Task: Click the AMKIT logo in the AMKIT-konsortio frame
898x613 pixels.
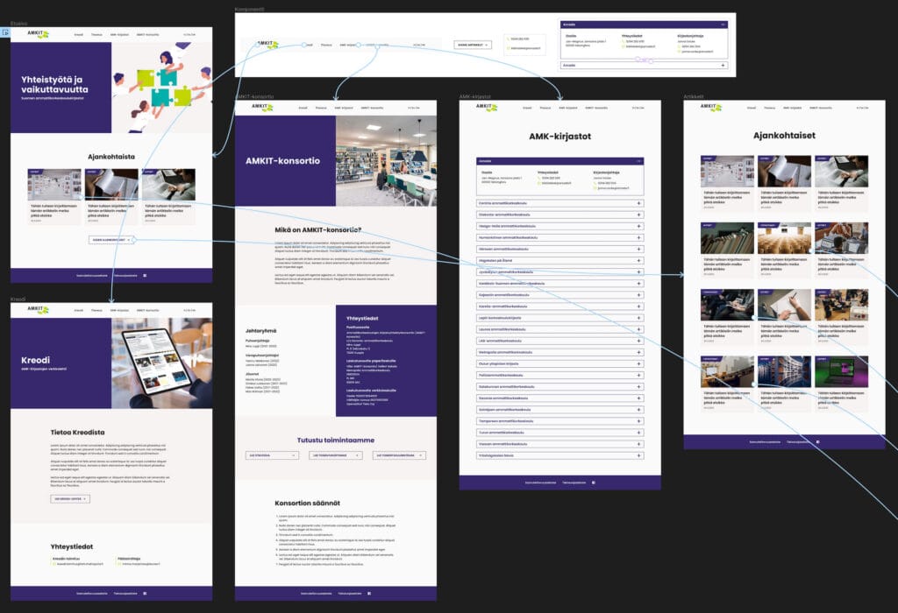Action: tap(263, 107)
